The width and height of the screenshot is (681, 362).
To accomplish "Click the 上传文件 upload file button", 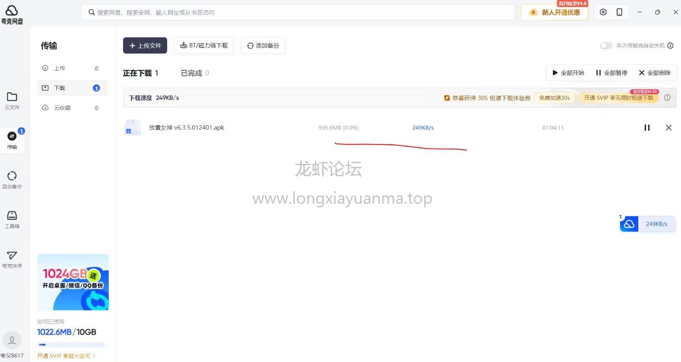I will [145, 45].
